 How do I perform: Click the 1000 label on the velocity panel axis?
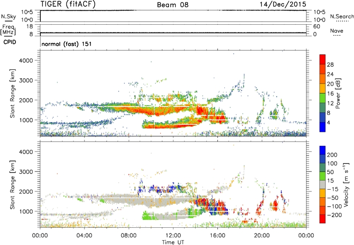point(26,211)
